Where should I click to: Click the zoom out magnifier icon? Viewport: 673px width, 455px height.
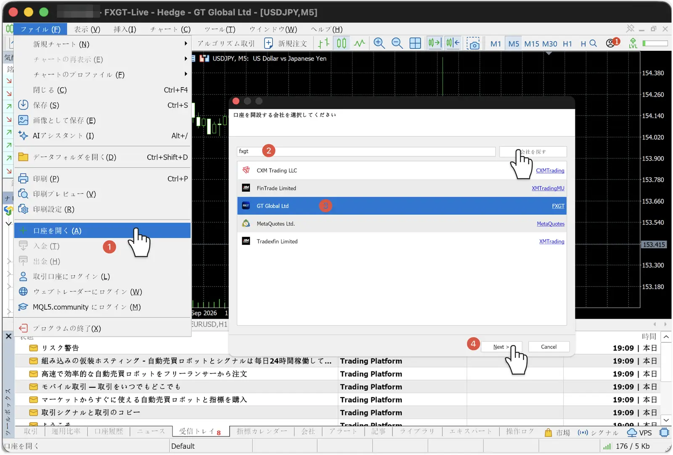[x=397, y=43]
